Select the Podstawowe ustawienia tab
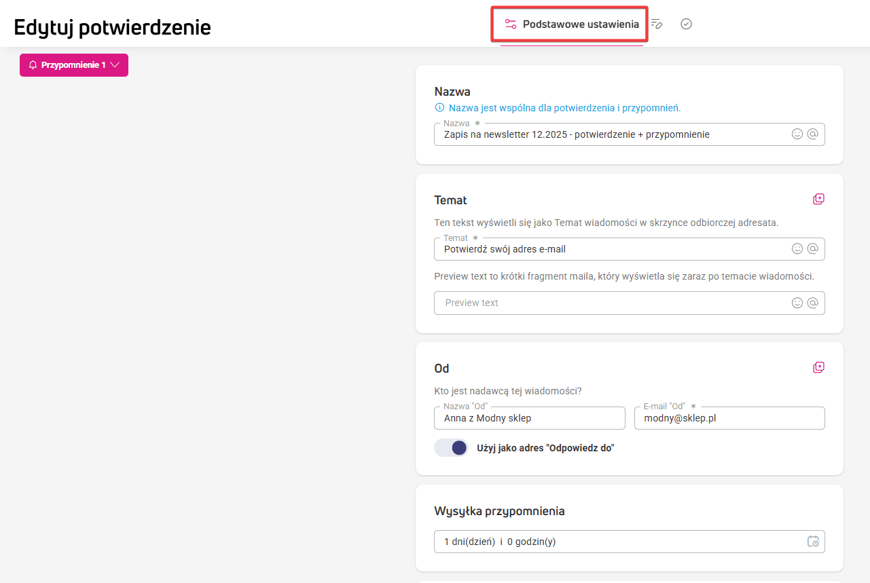The width and height of the screenshot is (870, 583). click(x=572, y=24)
